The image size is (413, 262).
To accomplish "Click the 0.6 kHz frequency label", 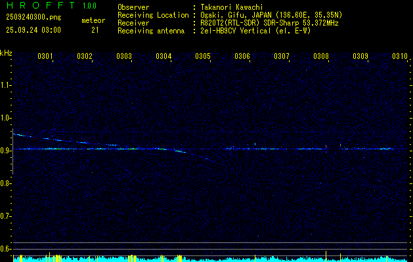I will (x=6, y=249).
